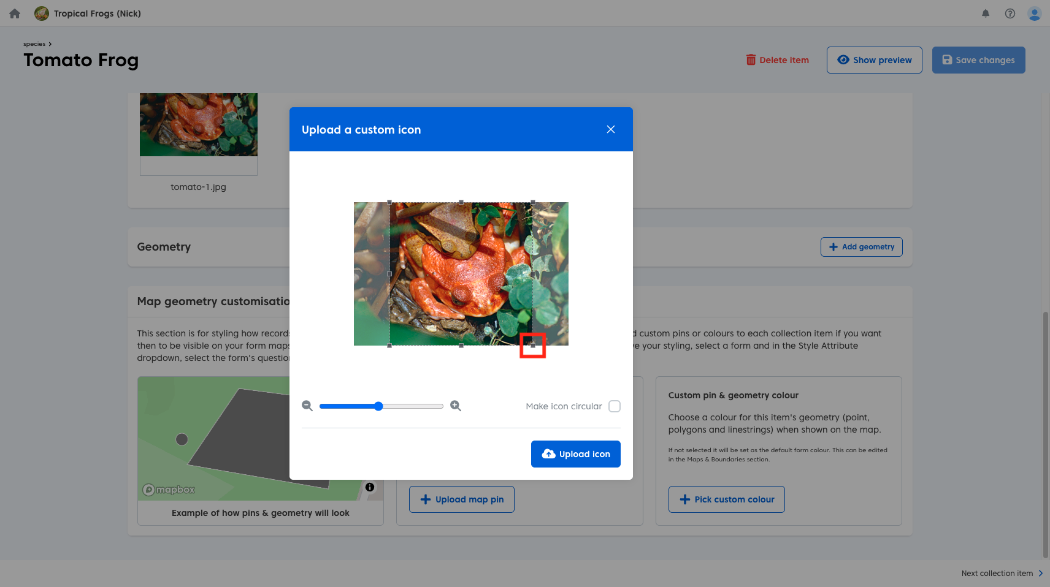1050x587 pixels.
Task: Click the Save changes button
Action: pyautogui.click(x=978, y=60)
